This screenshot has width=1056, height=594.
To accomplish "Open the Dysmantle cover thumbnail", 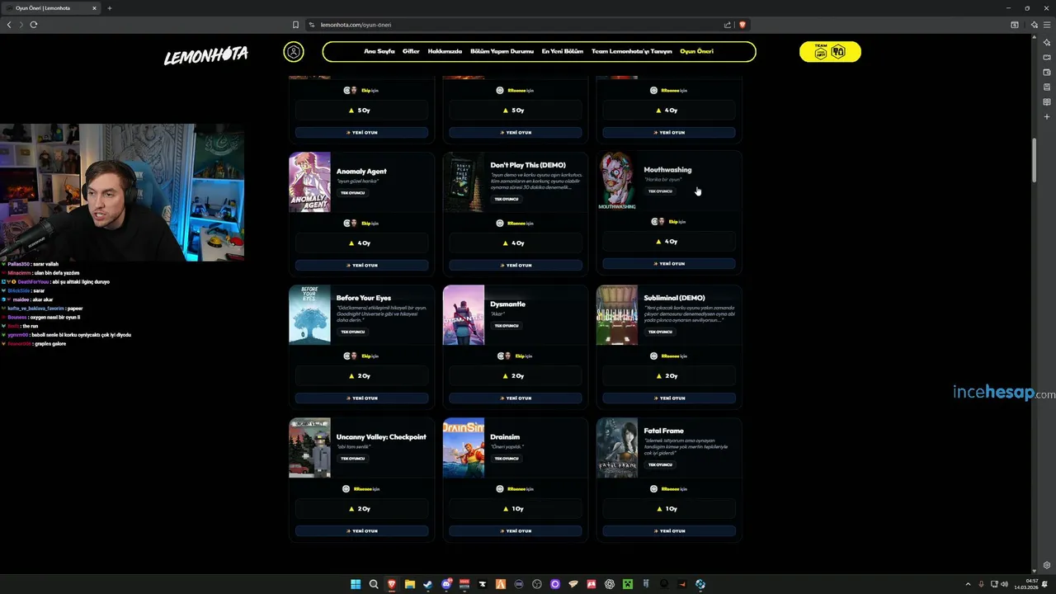I will click(464, 315).
